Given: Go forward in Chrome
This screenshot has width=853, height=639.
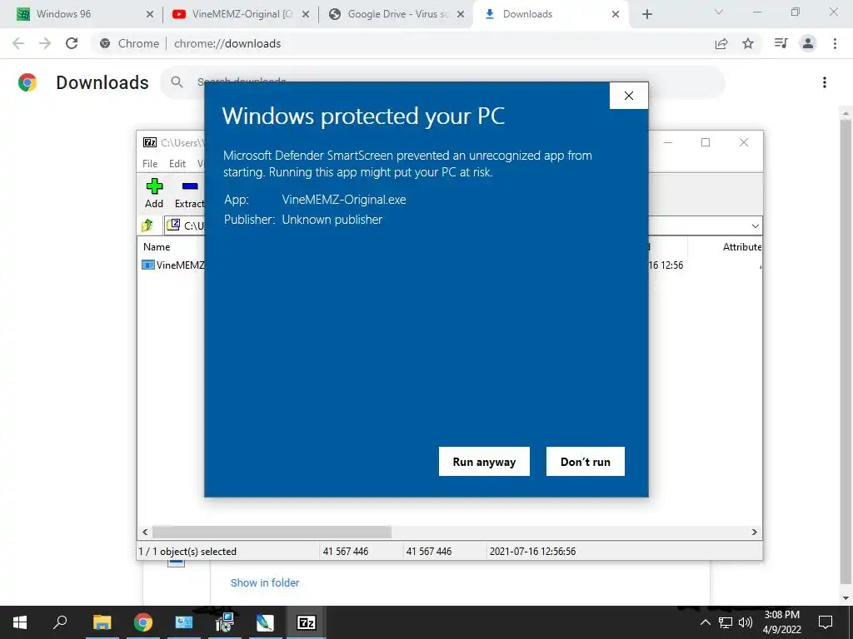Looking at the screenshot, I should [x=45, y=43].
